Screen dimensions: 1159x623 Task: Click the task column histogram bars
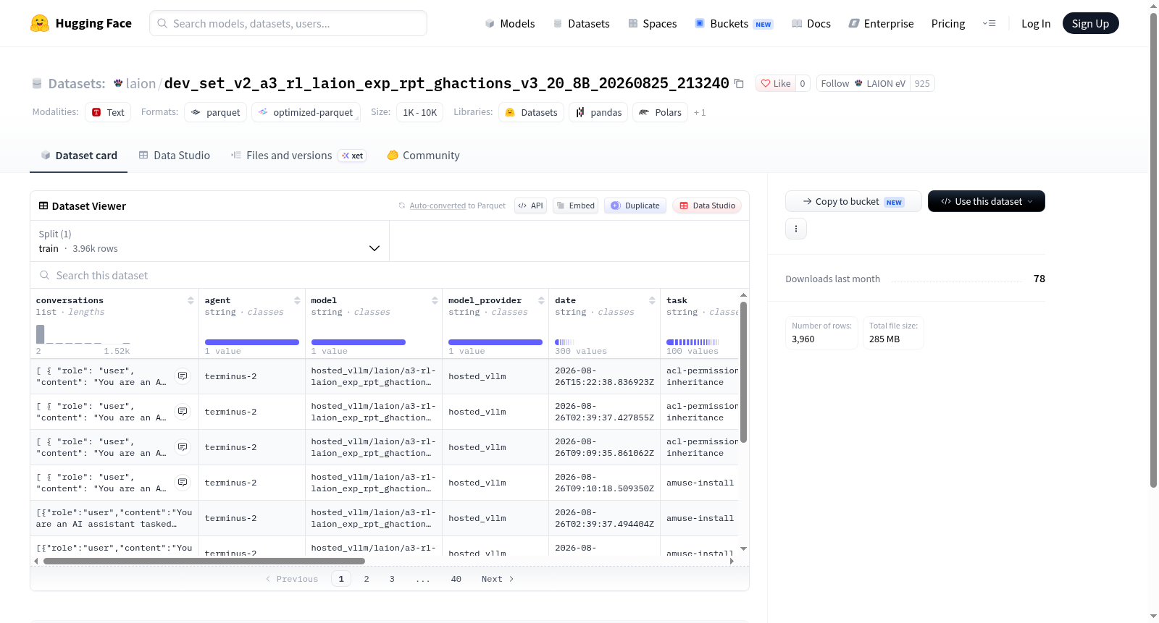[693, 342]
